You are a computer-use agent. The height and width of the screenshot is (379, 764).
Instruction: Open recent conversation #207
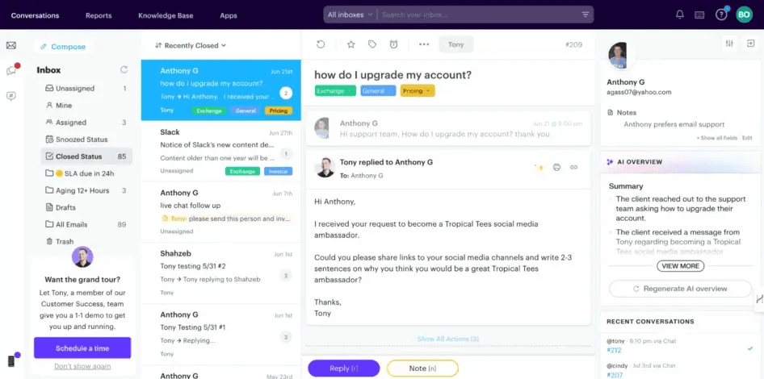615,374
